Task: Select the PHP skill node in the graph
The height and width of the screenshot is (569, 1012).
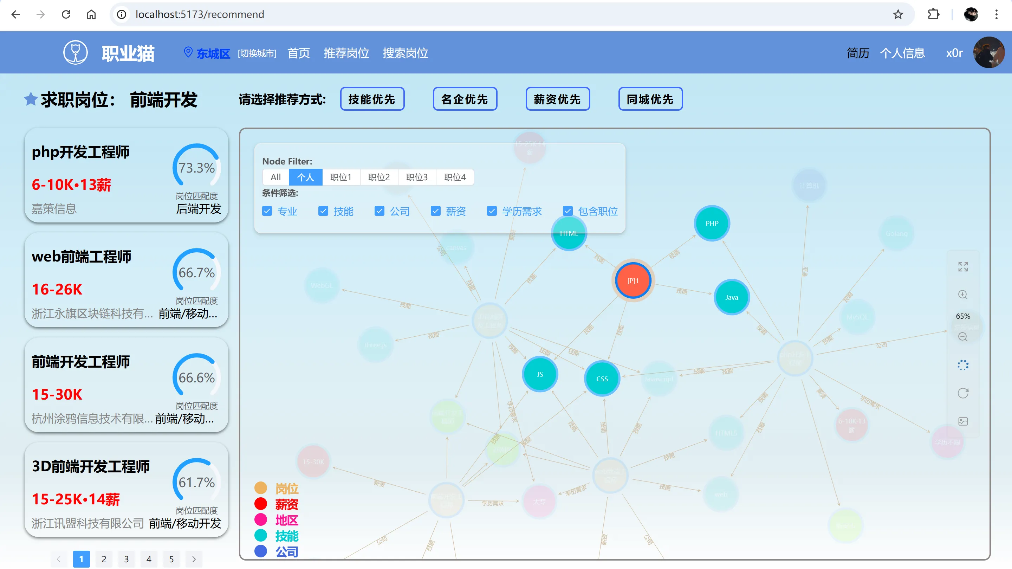Action: [x=712, y=223]
